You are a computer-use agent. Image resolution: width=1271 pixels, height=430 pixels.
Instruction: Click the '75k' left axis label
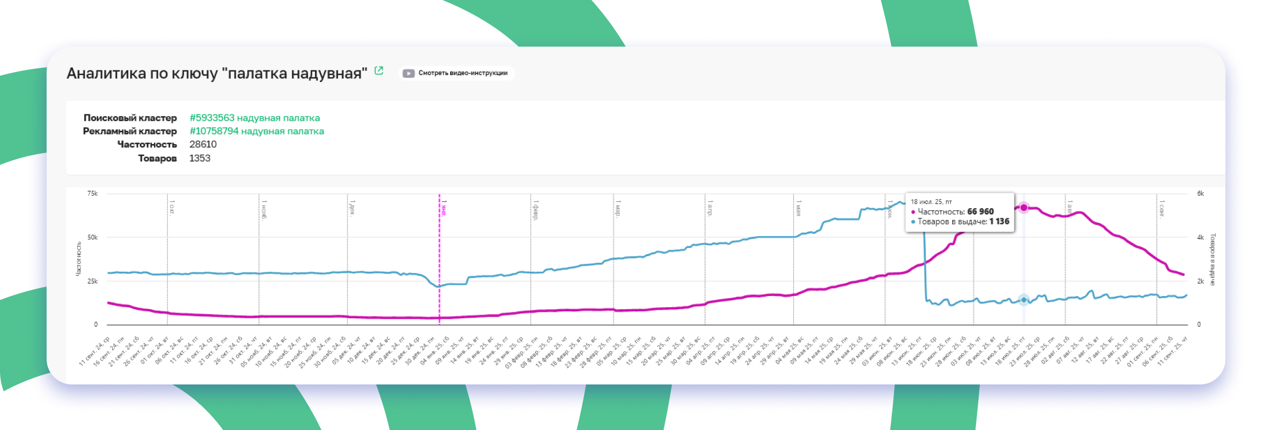pos(93,194)
